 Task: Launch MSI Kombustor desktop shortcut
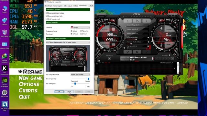pyautogui.click(x=5, y=70)
